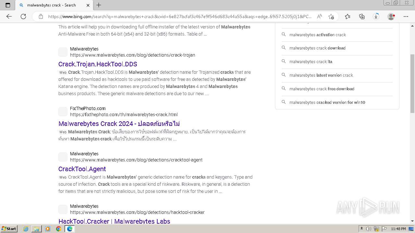415x233 pixels.
Task: Open the Collections icon
Action: point(362,17)
